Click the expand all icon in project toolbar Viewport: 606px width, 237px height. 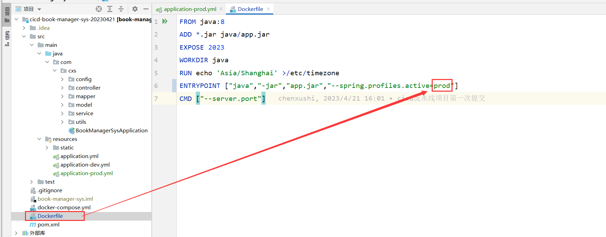[x=110, y=9]
